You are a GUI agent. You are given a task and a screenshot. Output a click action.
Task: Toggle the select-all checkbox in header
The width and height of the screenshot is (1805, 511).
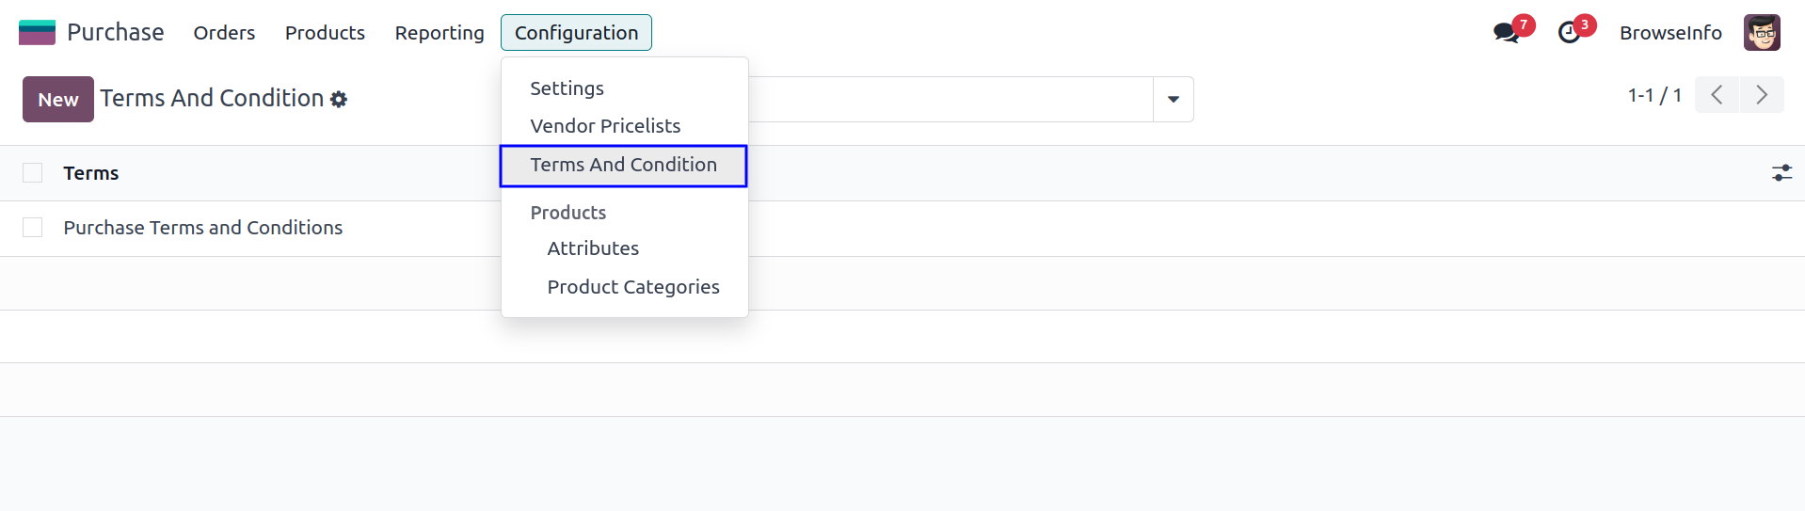(33, 173)
